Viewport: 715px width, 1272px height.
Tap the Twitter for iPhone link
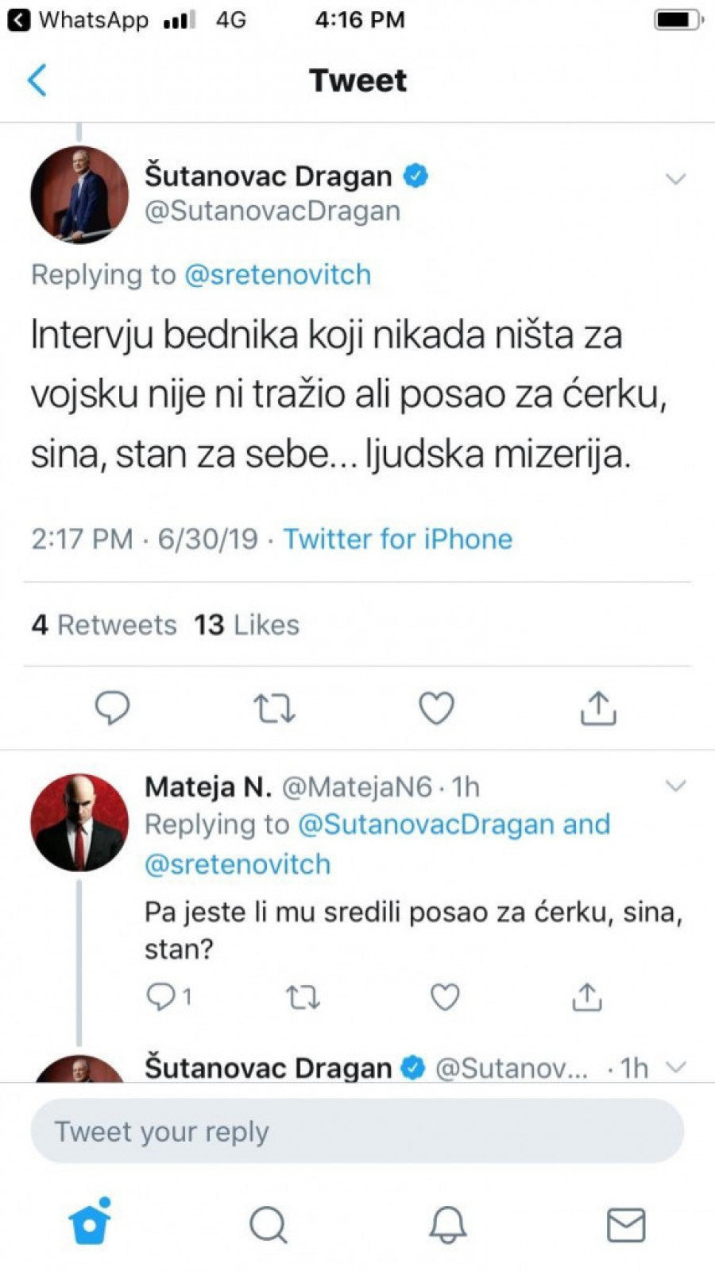point(397,539)
